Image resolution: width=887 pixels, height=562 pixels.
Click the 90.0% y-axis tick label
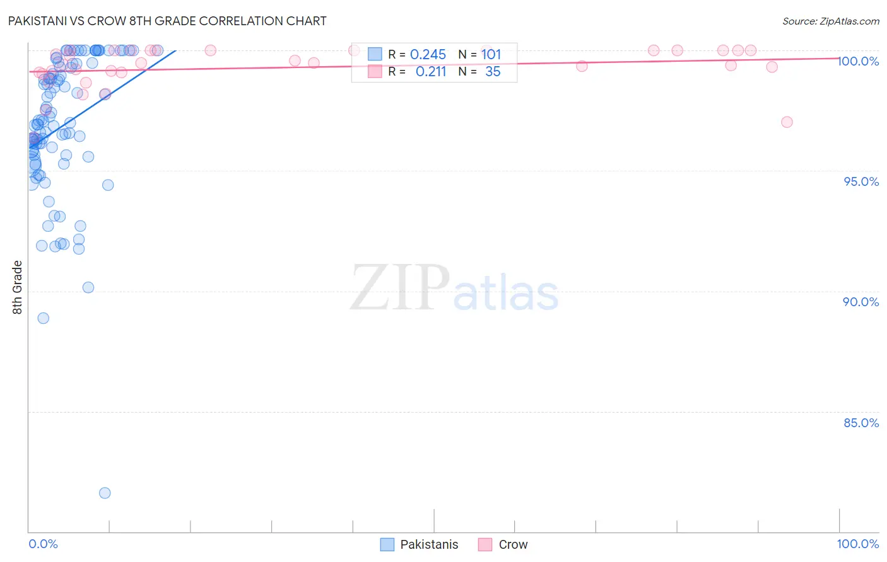(861, 302)
